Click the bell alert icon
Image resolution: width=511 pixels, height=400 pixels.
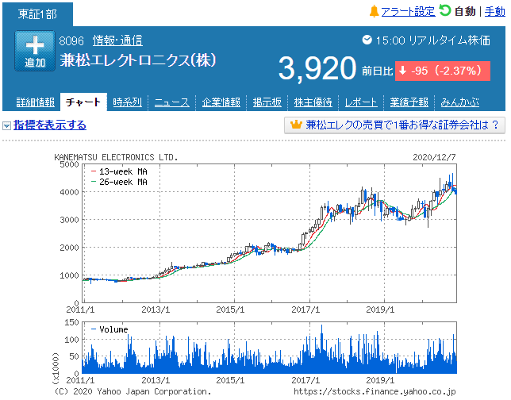pyautogui.click(x=374, y=11)
